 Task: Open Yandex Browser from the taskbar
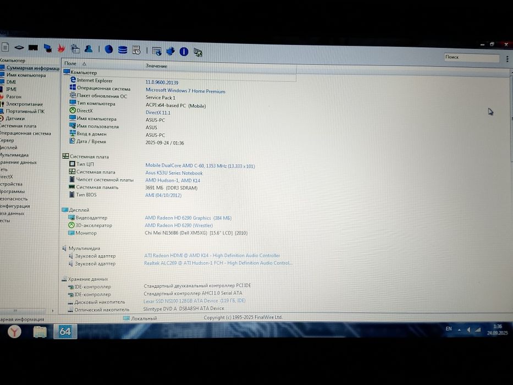(x=14, y=332)
